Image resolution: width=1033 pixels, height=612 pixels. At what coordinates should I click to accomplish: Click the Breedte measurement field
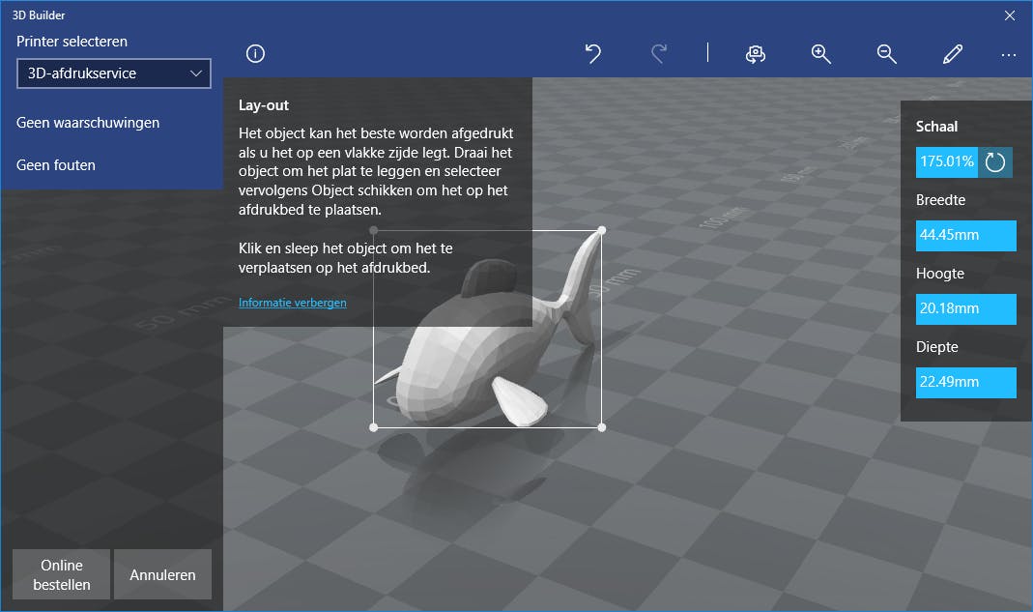point(965,235)
